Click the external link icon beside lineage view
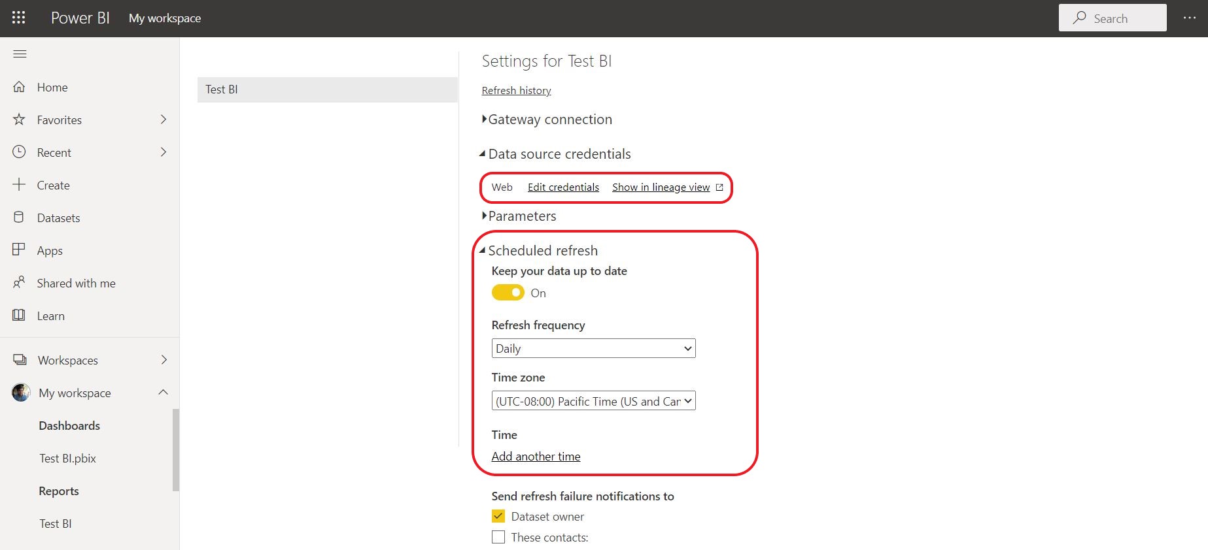This screenshot has width=1208, height=550. [719, 187]
